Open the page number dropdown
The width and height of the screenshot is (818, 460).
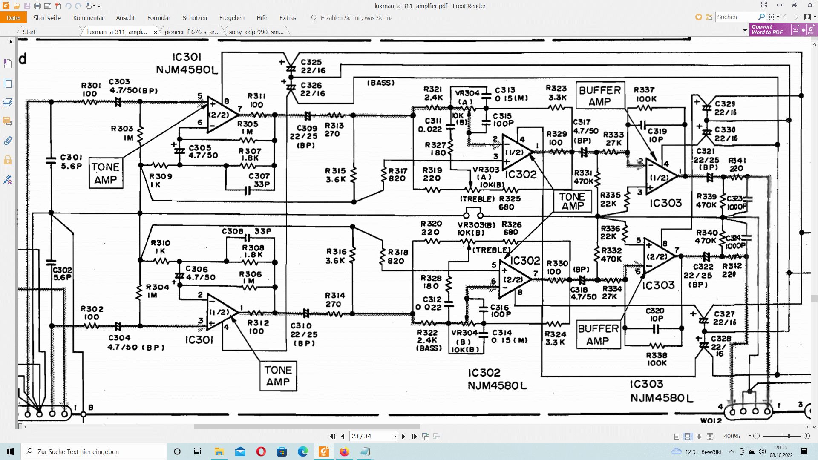click(395, 436)
